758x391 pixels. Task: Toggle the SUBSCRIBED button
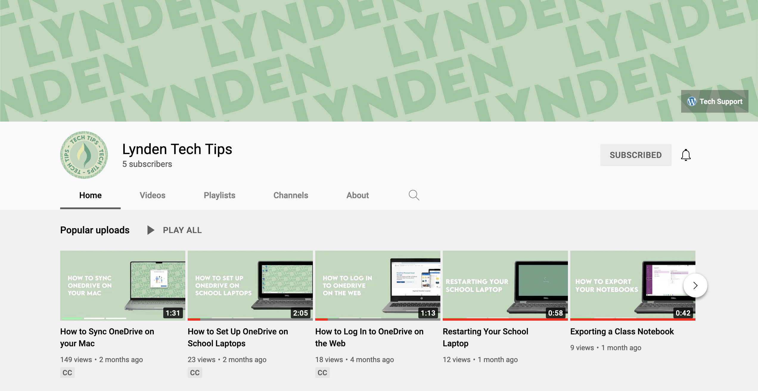[636, 155]
